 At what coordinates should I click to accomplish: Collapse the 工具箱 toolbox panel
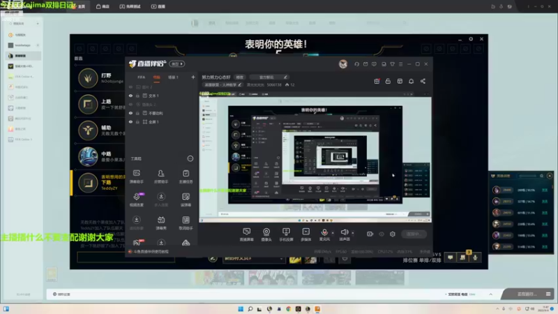(x=190, y=158)
